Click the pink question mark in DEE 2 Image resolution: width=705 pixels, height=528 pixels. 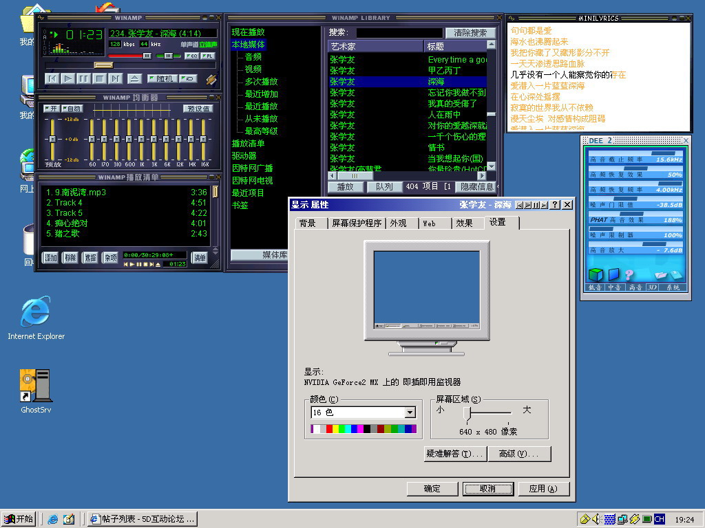(629, 274)
